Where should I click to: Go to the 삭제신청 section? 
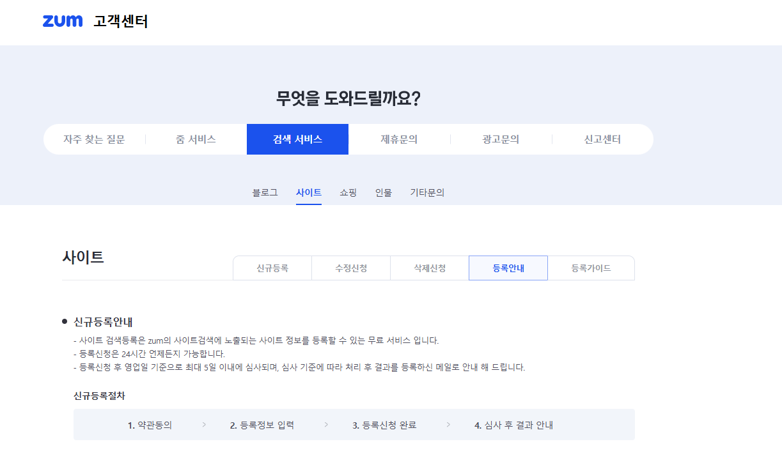(430, 268)
